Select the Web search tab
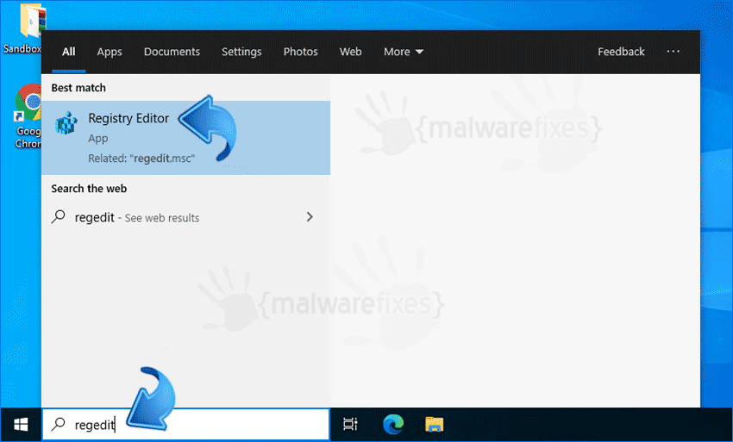 pyautogui.click(x=351, y=52)
